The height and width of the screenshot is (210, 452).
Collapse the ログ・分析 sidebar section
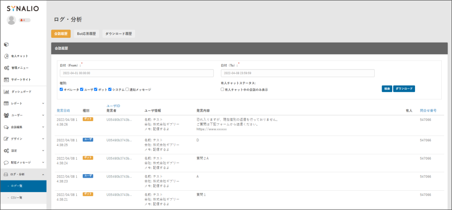pyautogui.click(x=43, y=174)
